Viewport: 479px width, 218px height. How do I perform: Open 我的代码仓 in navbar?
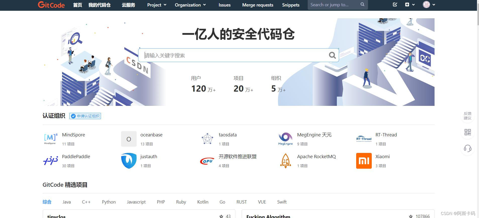[x=99, y=5]
